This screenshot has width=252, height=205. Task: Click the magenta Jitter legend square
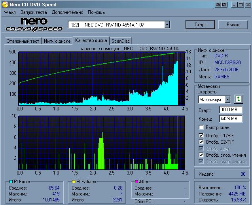click(x=136, y=182)
